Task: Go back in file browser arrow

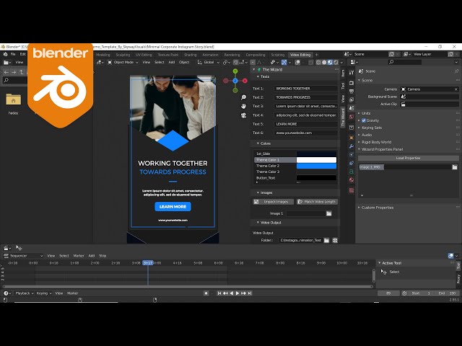Action: click(6, 72)
